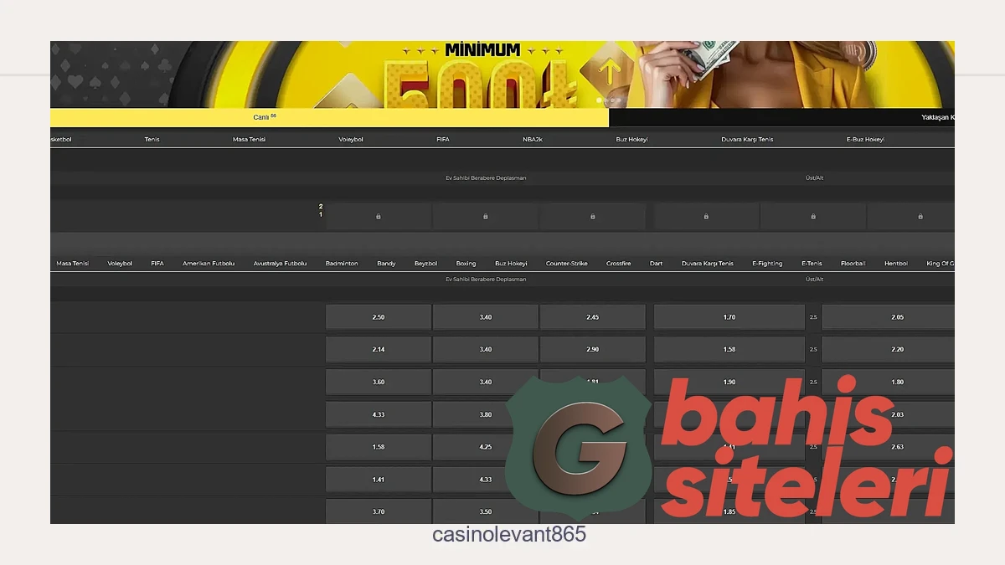
Task: Open the Dart sport category
Action: coord(656,264)
